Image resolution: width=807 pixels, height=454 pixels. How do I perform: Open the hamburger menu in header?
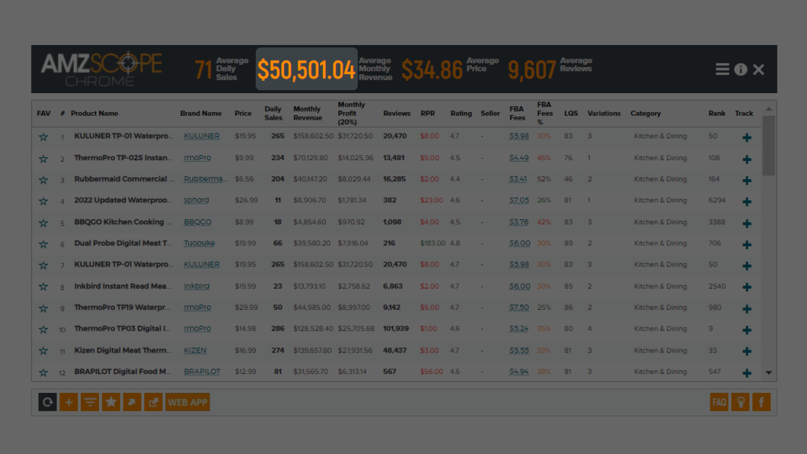pyautogui.click(x=722, y=69)
